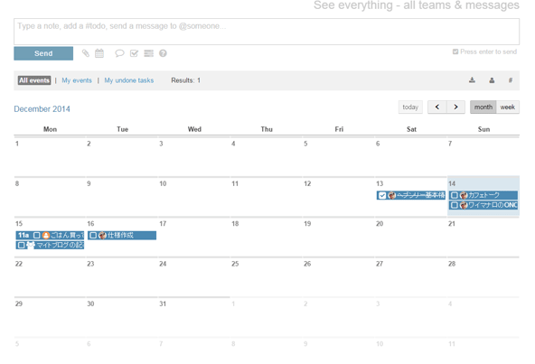
Task: Switch to week view
Action: click(508, 107)
